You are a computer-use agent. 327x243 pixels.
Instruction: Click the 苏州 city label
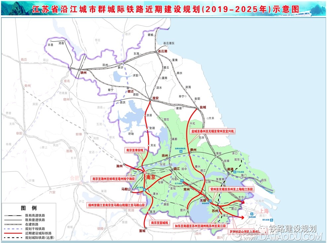[215, 211]
